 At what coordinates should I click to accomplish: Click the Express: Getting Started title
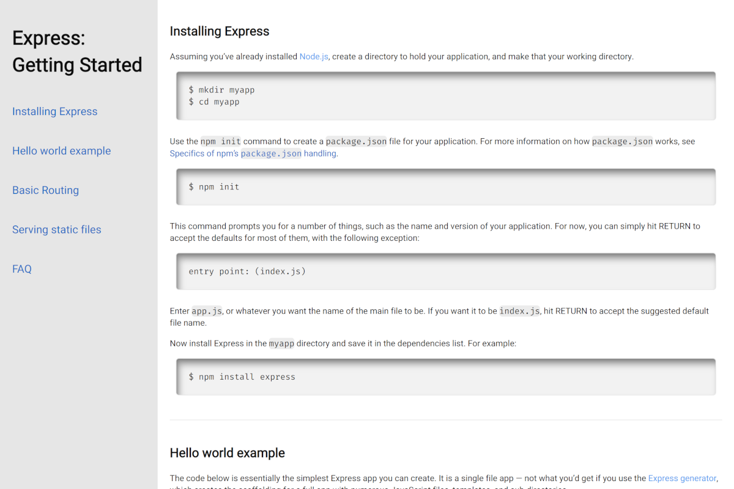[76, 51]
